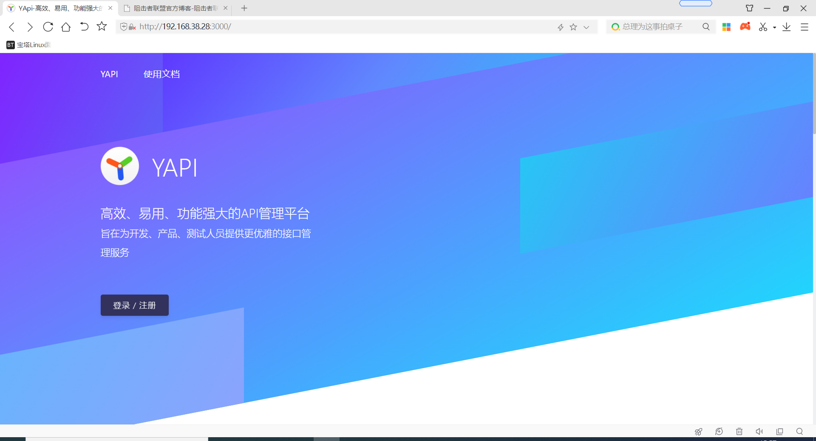Open the downloads manager
Screen dimensions: 816x441
click(x=787, y=27)
